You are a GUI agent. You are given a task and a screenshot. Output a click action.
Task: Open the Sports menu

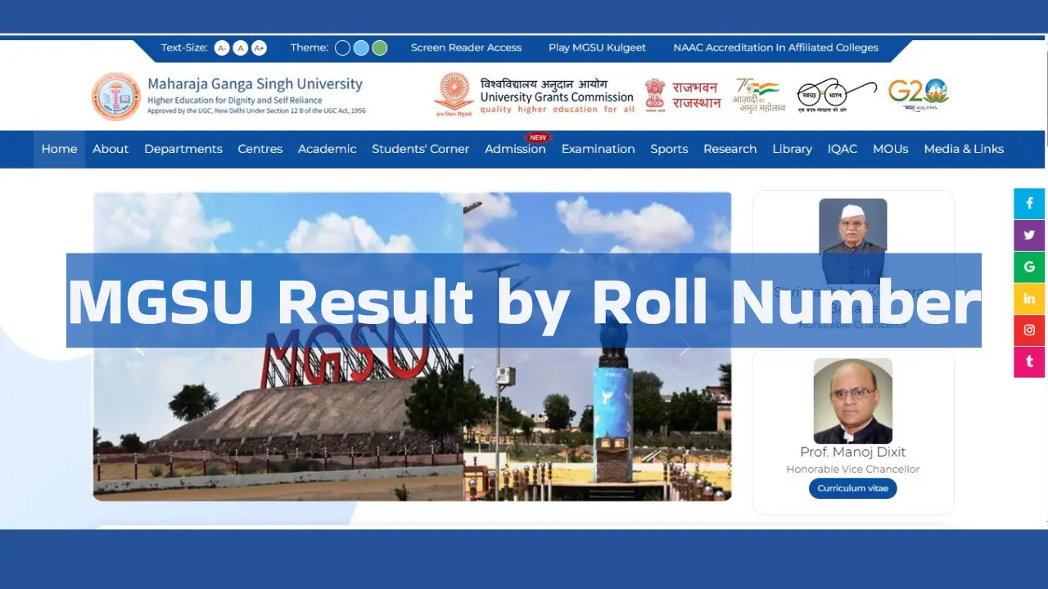point(669,149)
